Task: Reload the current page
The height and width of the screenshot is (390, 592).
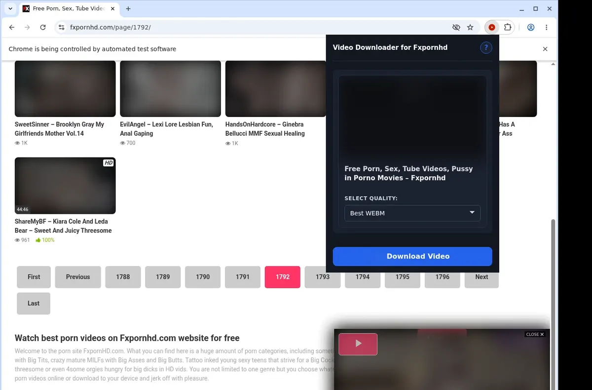Action: (43, 28)
